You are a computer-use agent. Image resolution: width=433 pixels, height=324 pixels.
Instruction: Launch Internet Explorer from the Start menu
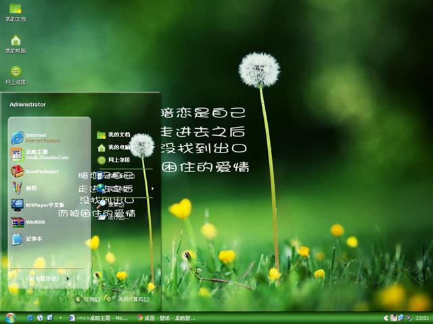pos(36,138)
